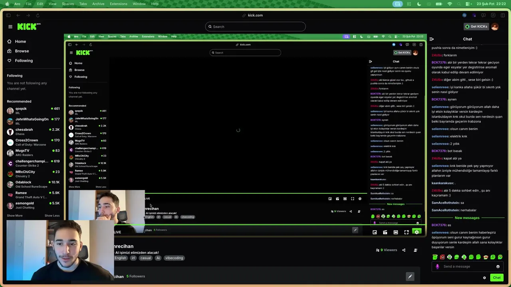Open the Tabs menu

click(x=83, y=4)
